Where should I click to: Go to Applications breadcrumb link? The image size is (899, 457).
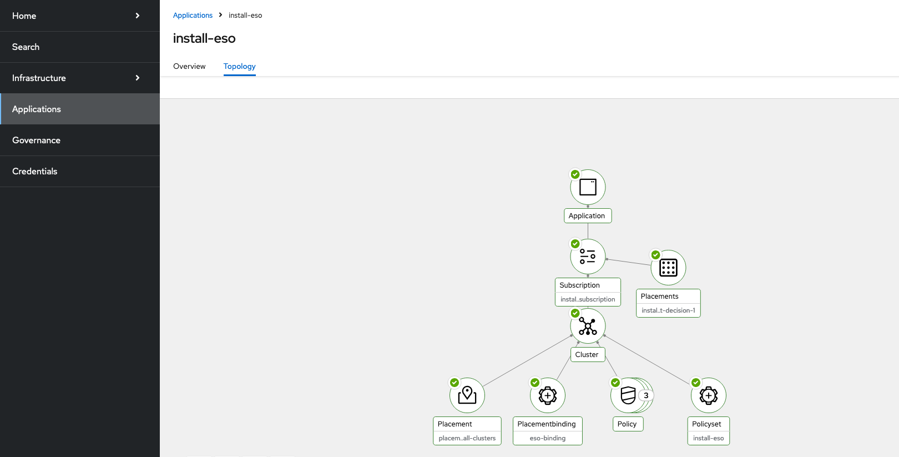193,15
